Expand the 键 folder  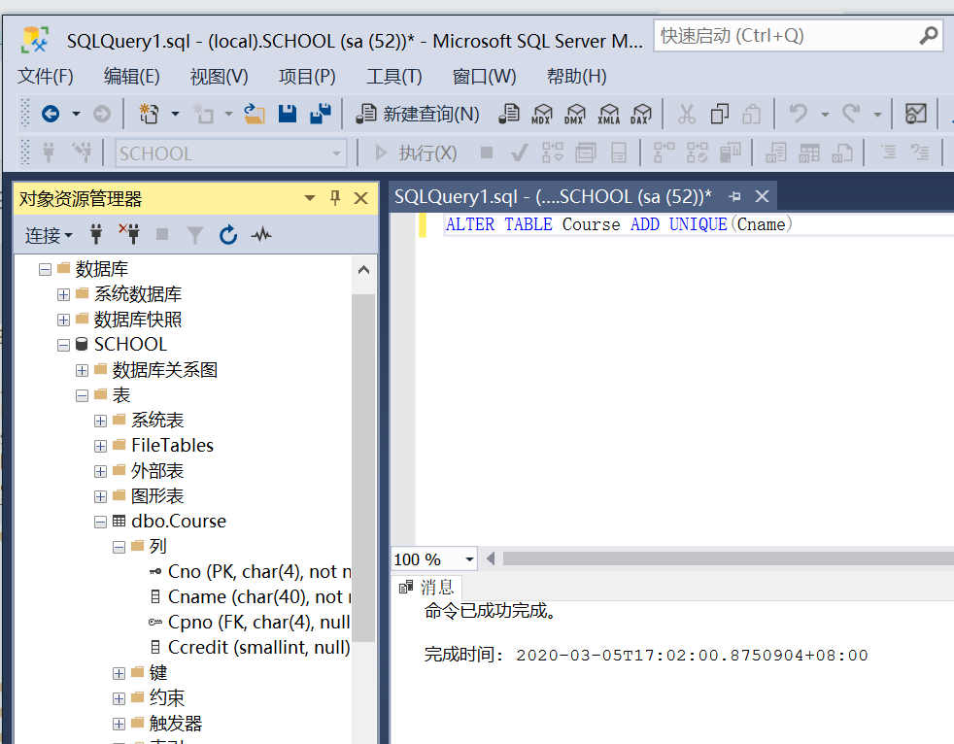[119, 673]
